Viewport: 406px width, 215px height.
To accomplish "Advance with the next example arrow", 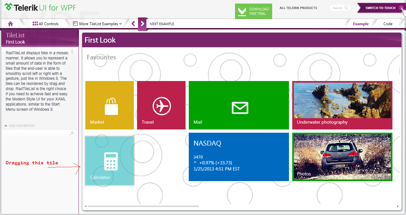I will (x=143, y=24).
